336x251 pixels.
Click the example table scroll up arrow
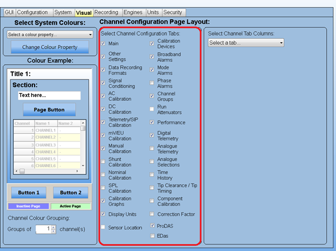coord(83,123)
